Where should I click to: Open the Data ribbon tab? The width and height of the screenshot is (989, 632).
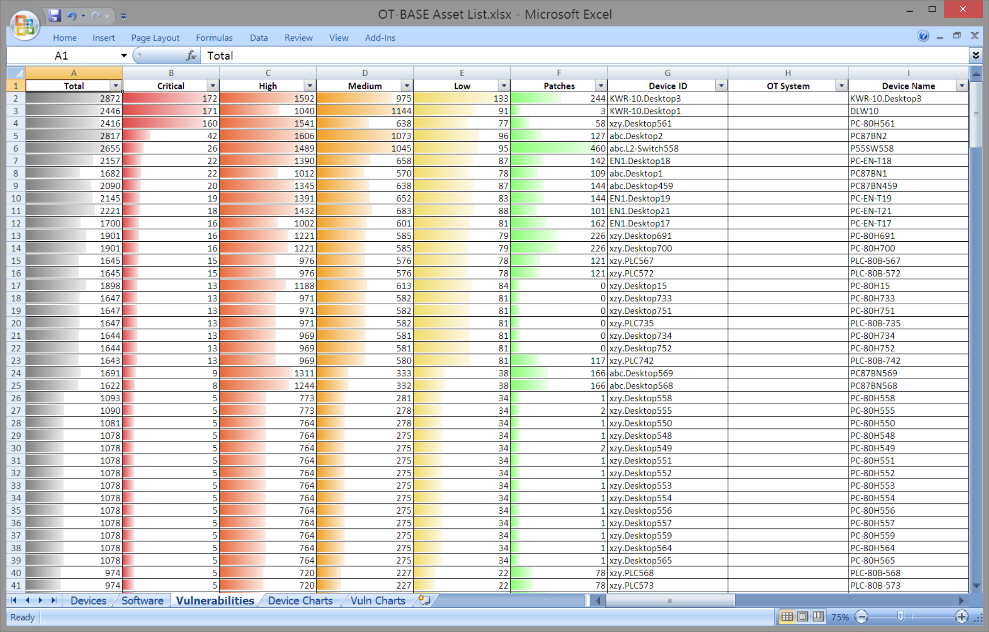click(259, 37)
